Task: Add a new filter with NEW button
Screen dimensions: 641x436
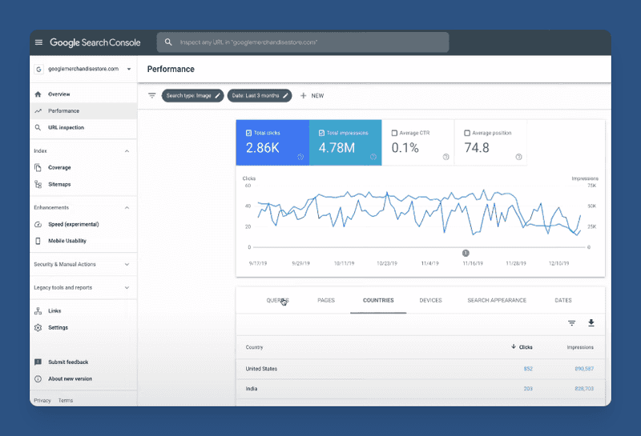Action: click(312, 96)
